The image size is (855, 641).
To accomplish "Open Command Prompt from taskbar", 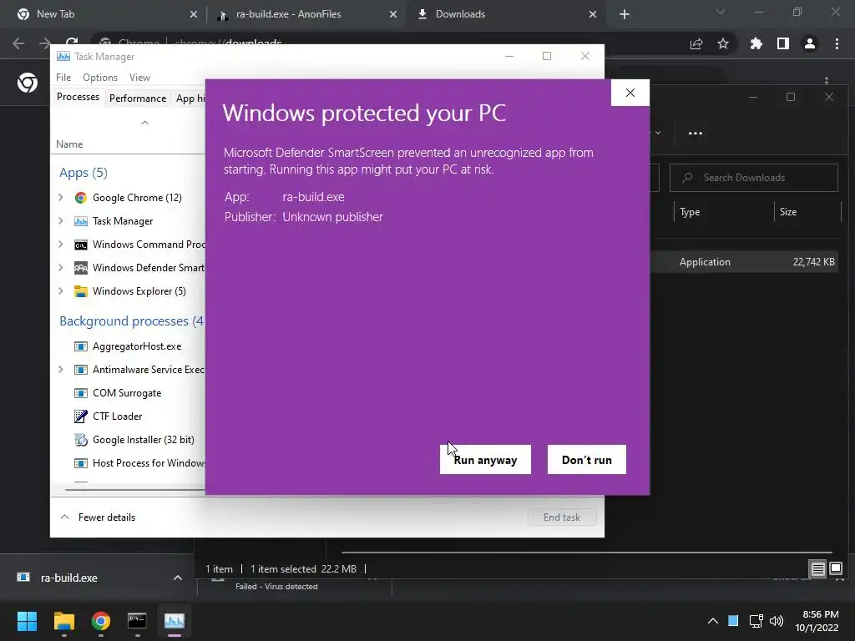I will point(137,621).
